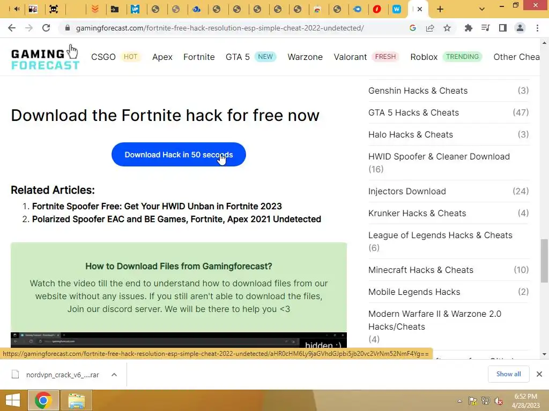Open Modern Warfare II & Warzone 2.0 category
The width and height of the screenshot is (549, 411).
tap(434, 320)
